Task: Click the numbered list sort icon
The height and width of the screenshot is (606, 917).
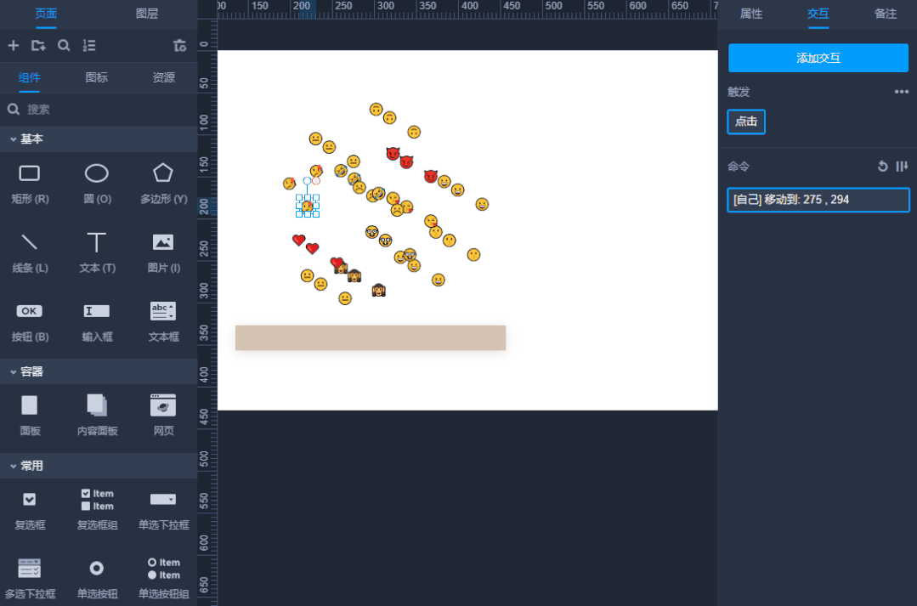Action: click(x=89, y=46)
